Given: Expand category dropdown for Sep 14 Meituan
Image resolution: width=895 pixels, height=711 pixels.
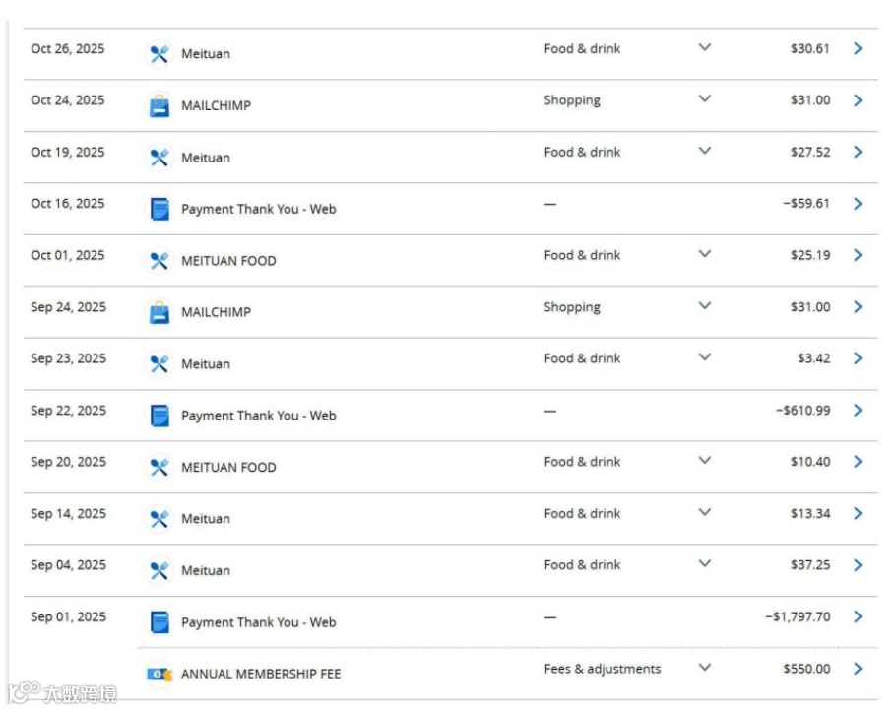Looking at the screenshot, I should click(x=705, y=512).
